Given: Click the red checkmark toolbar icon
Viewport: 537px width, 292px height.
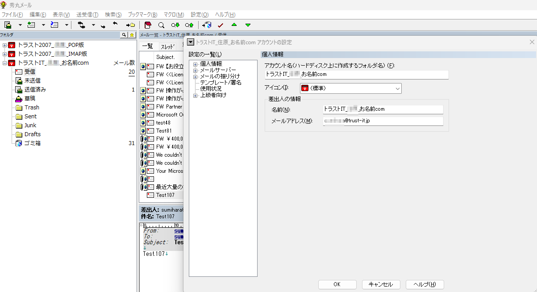Looking at the screenshot, I should 220,25.
